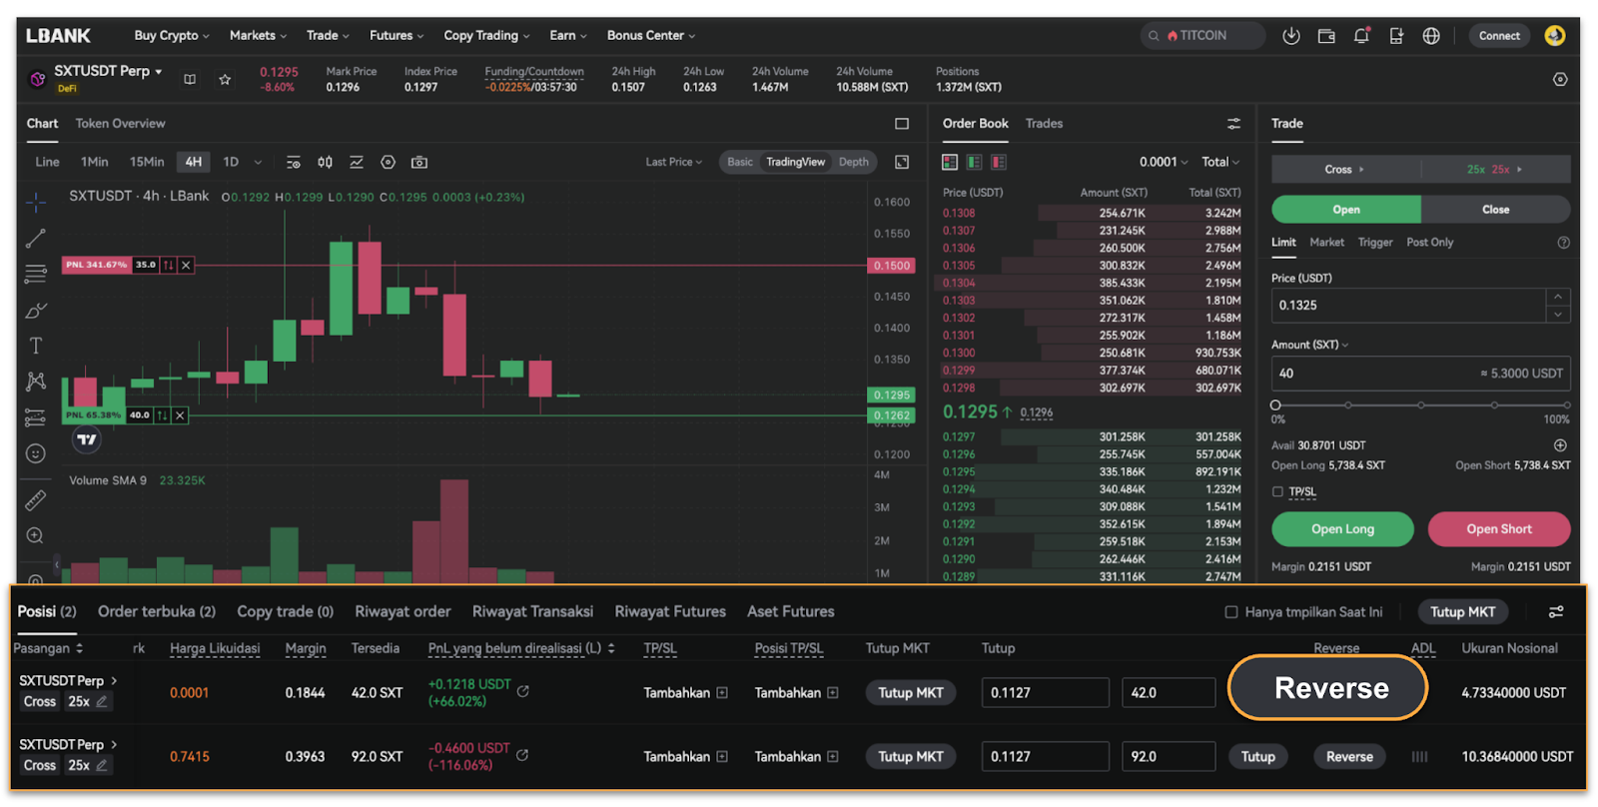
Task: Choose Post Only order type
Action: 1430,242
